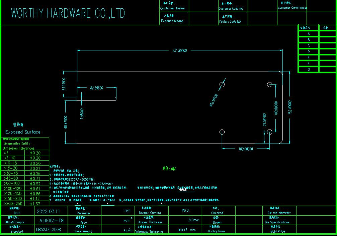The image size is (337, 236).
Task: Click the WORTHY HARDWARE CO.,LTD title text
Action: (68, 13)
